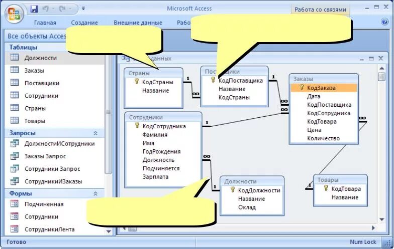The image size is (394, 249).
Task: Click the key icon beside КодСтраны
Action: [x=137, y=81]
